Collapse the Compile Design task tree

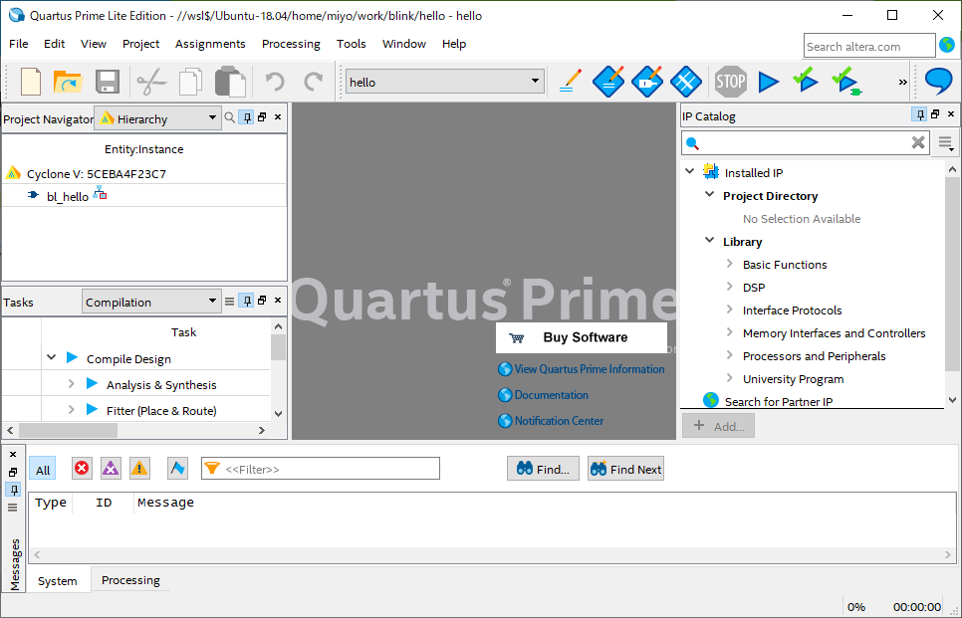click(x=50, y=358)
